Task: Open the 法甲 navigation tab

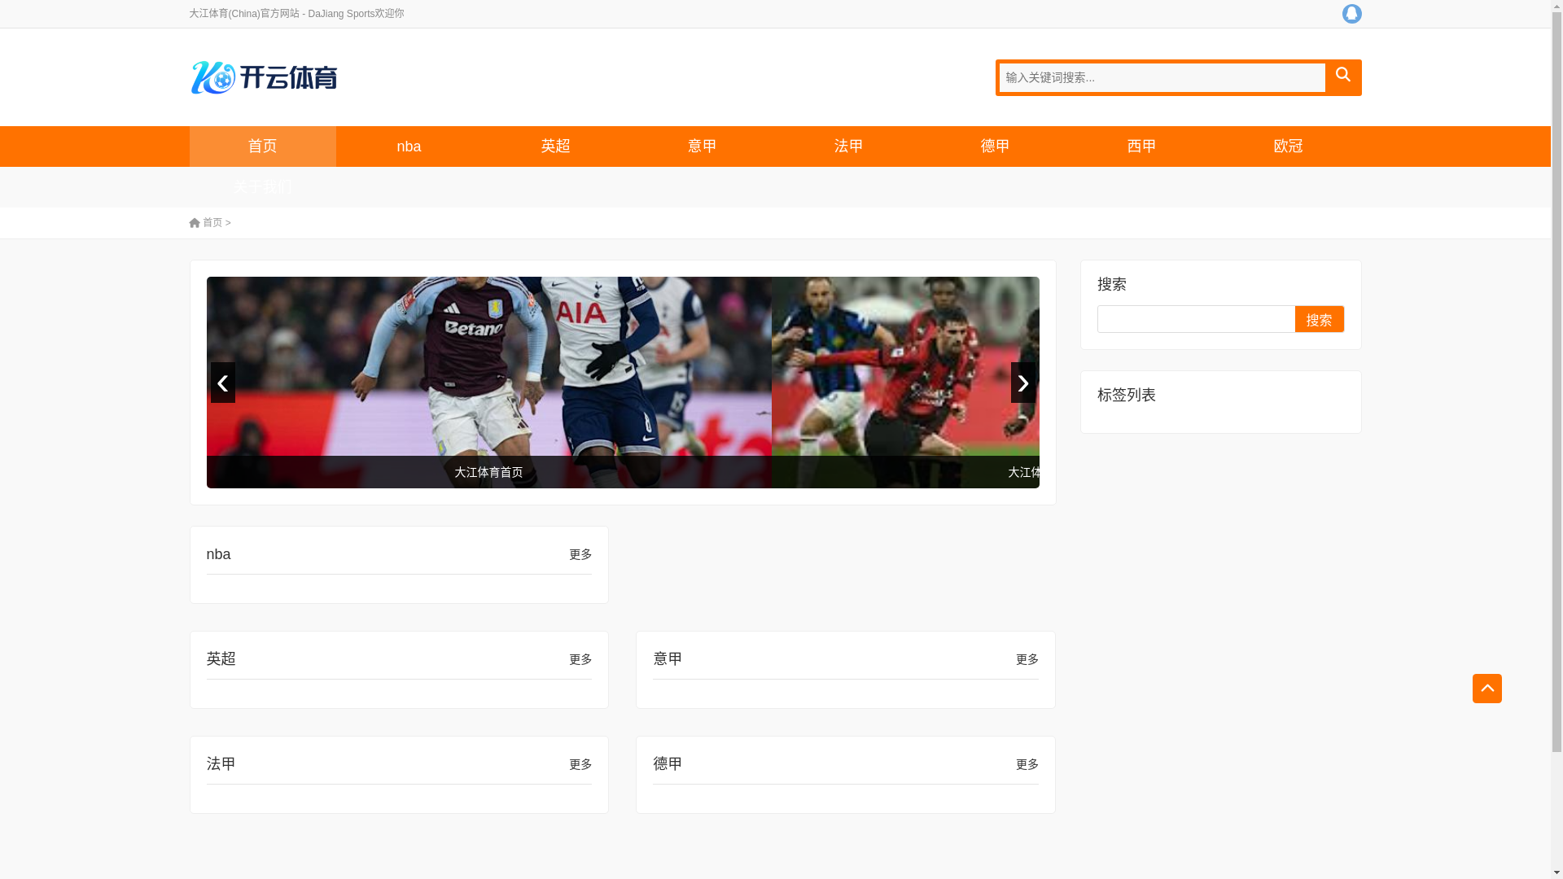Action: tap(848, 146)
